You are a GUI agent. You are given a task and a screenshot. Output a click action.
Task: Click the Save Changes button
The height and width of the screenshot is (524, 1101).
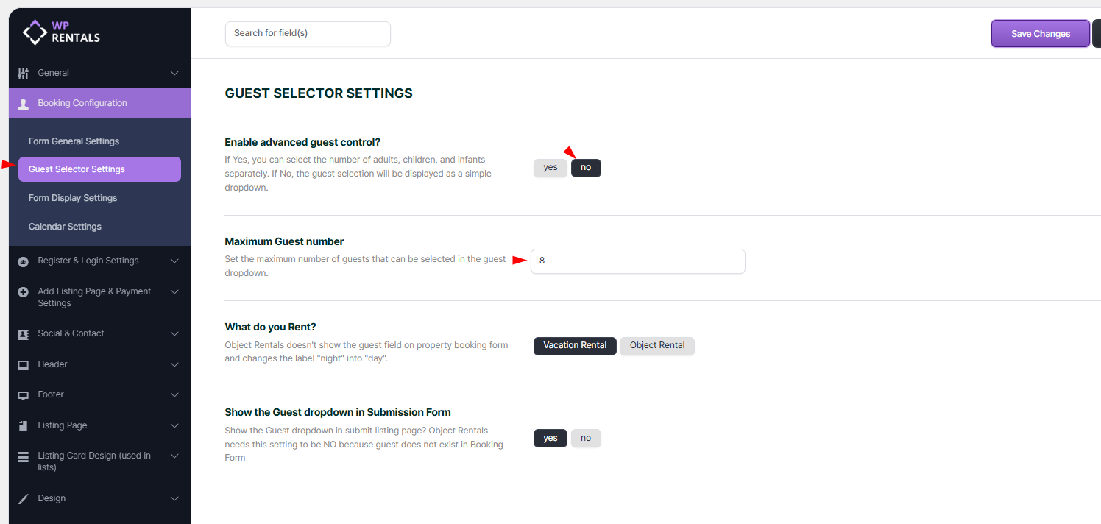[x=1040, y=34]
